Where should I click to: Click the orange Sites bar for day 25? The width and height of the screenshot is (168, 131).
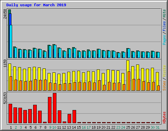(x=129, y=81)
